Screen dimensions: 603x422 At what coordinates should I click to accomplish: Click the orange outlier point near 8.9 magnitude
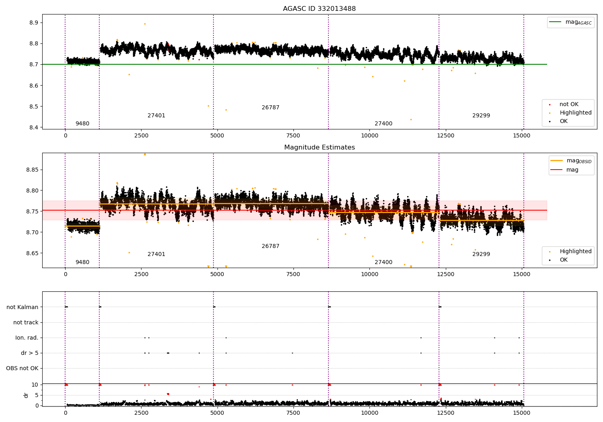pyautogui.click(x=145, y=24)
